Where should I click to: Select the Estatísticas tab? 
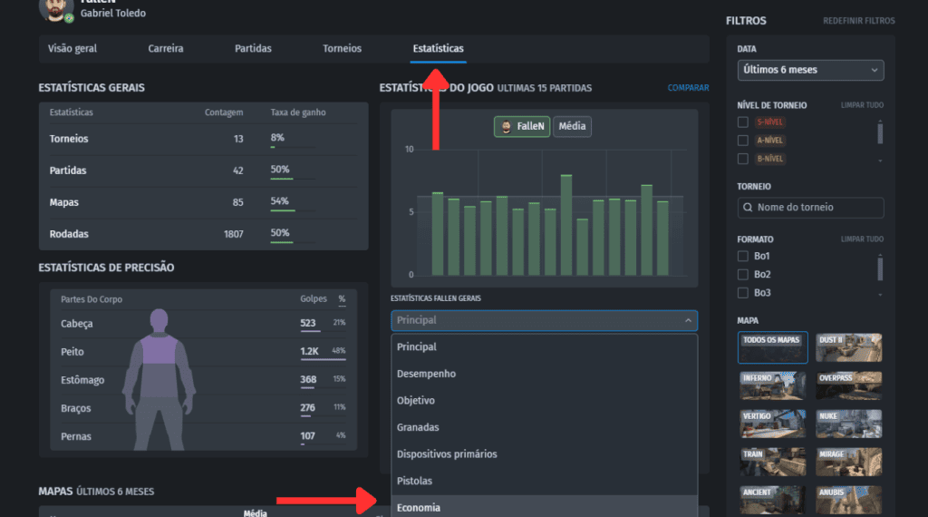(438, 49)
